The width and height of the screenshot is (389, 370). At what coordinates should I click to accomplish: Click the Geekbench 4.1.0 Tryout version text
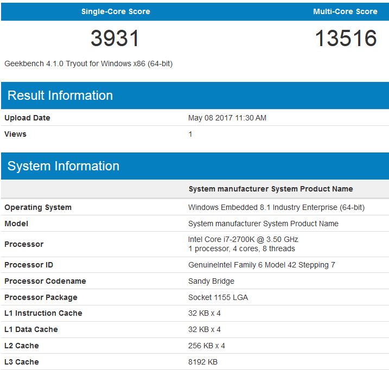point(88,63)
